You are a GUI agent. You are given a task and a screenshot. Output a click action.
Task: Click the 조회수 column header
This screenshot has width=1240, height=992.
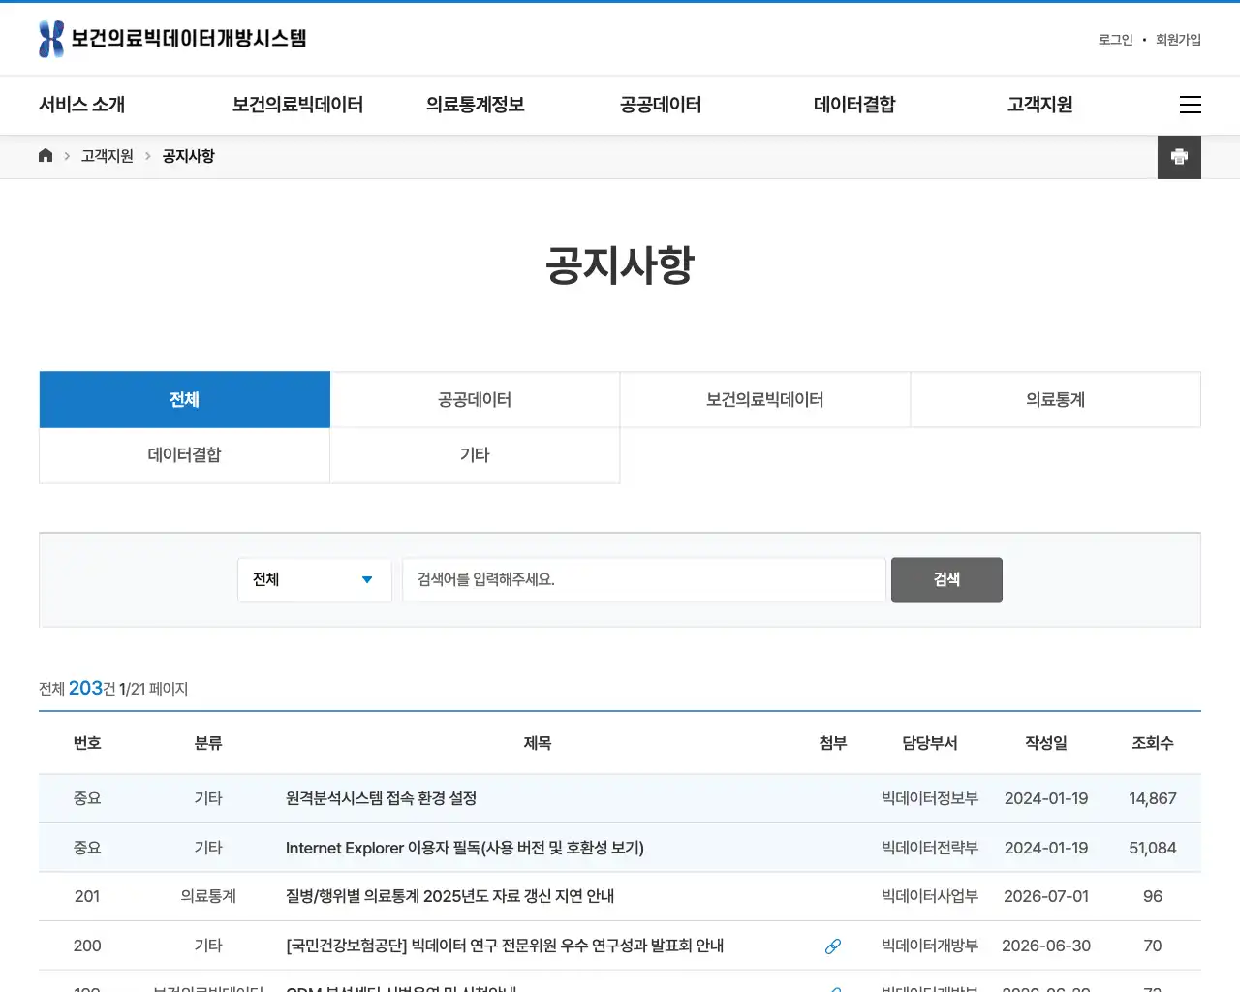[x=1153, y=743]
